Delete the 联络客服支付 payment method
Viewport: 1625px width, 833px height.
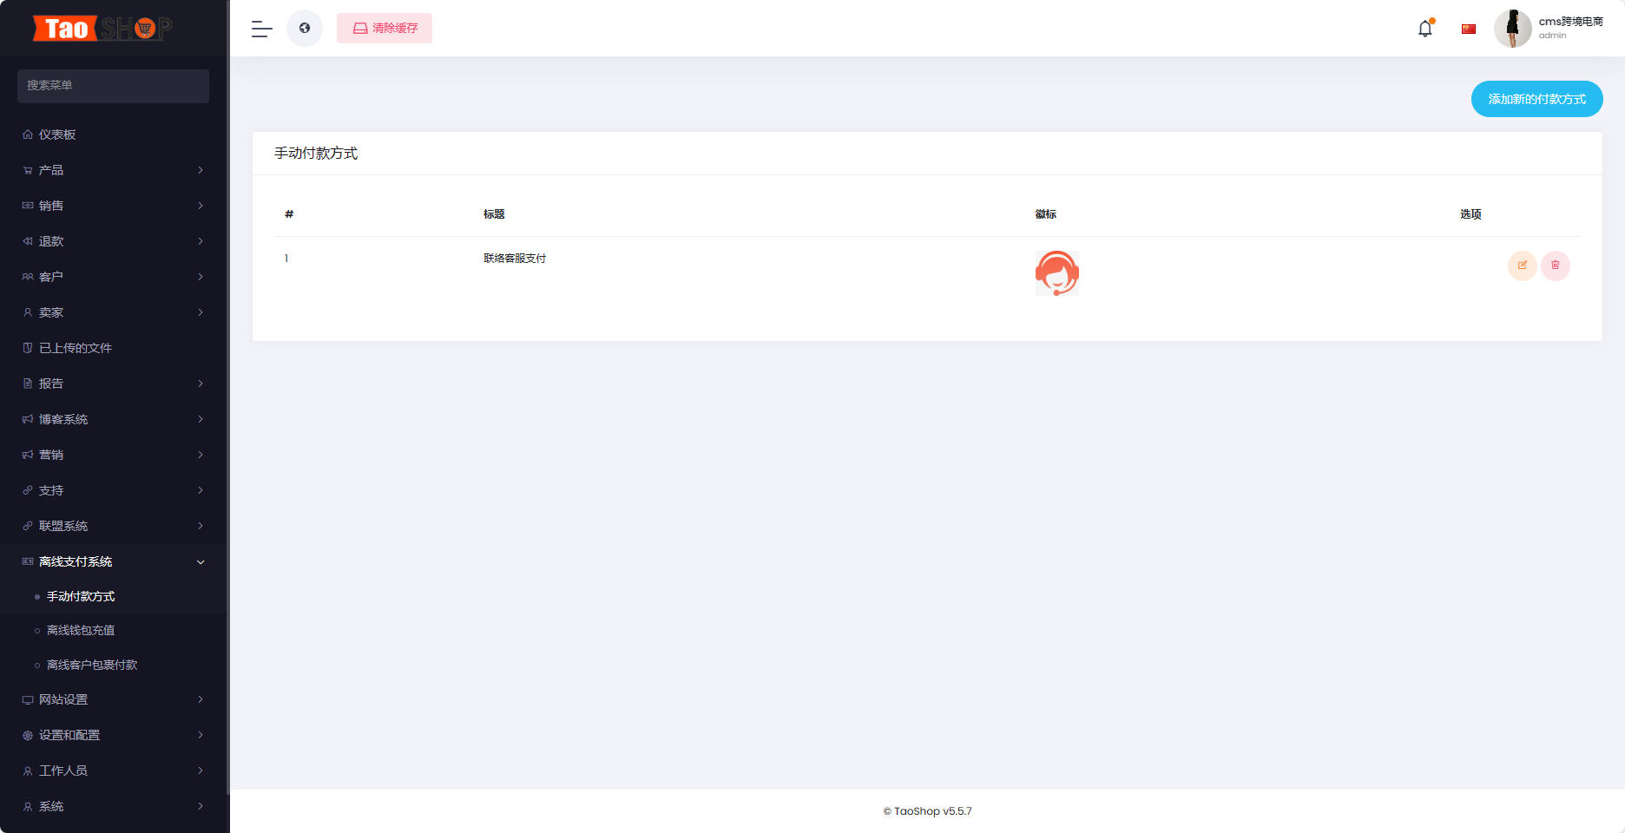point(1556,266)
